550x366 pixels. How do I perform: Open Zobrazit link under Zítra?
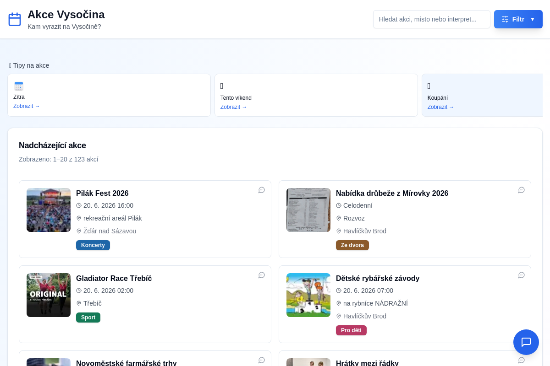[x=27, y=106]
